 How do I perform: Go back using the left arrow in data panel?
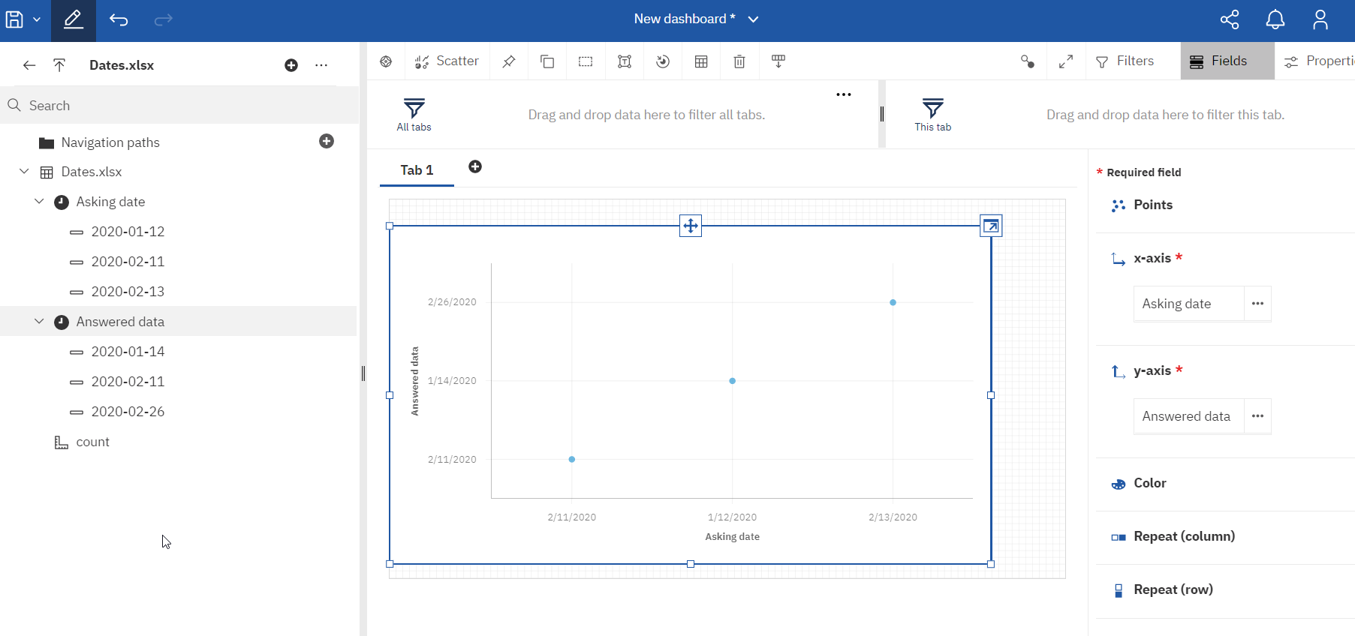click(x=29, y=65)
